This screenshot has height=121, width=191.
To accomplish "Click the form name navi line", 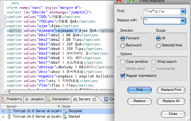I will point(44,8).
